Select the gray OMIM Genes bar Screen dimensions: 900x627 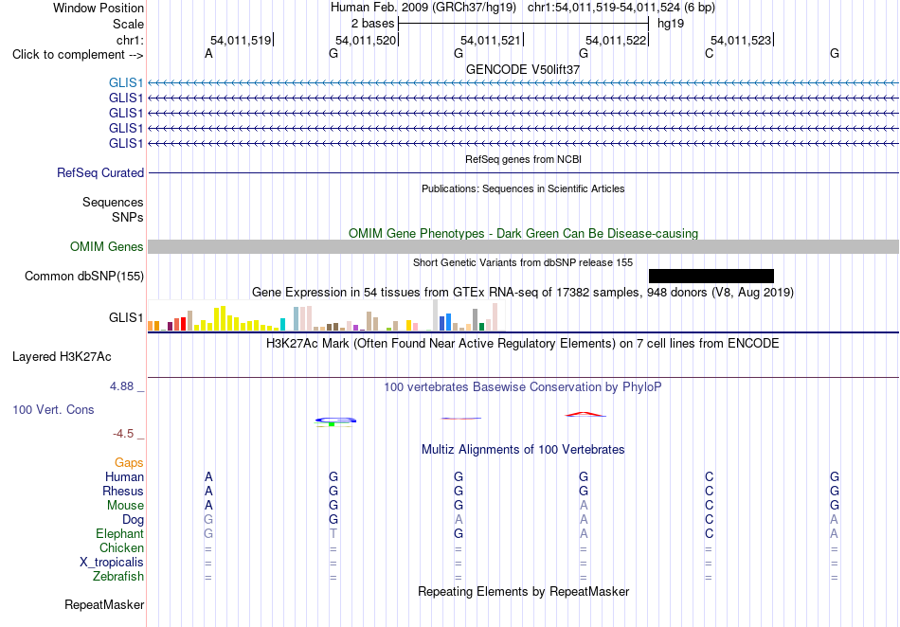pos(523,246)
